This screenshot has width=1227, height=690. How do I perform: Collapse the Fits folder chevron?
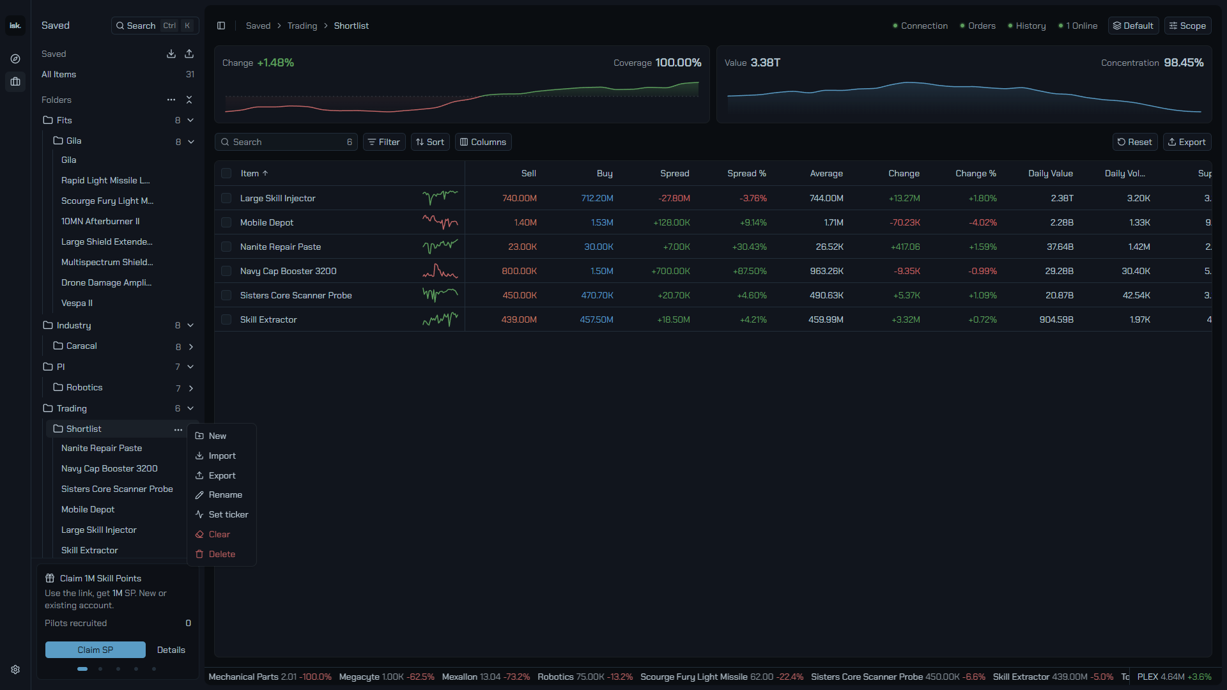point(190,120)
